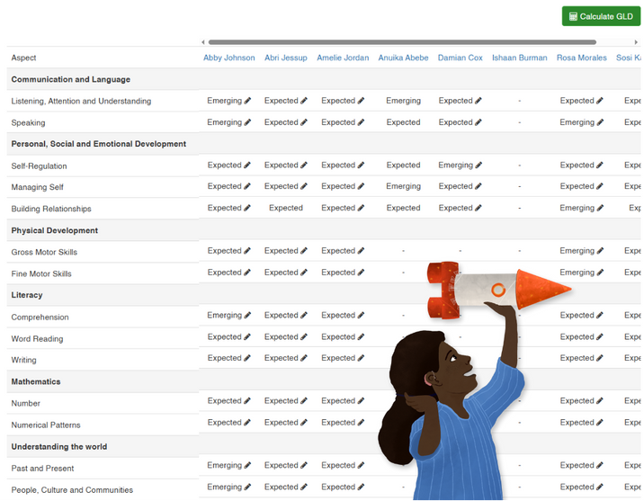Open Ishaan Burman's pupil link

coord(519,58)
